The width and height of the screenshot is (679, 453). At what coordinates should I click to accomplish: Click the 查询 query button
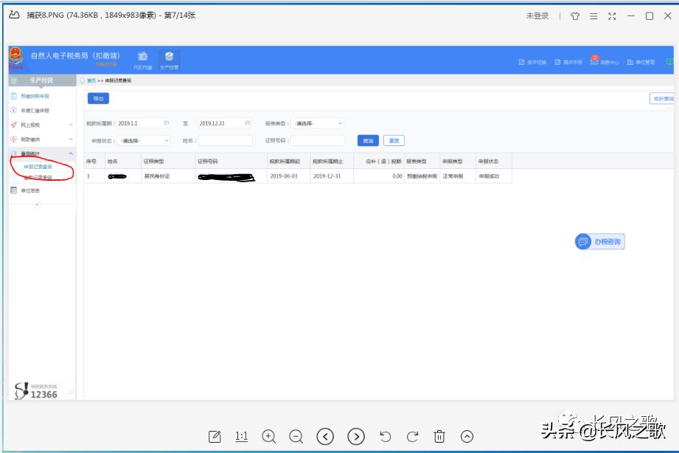coord(366,140)
